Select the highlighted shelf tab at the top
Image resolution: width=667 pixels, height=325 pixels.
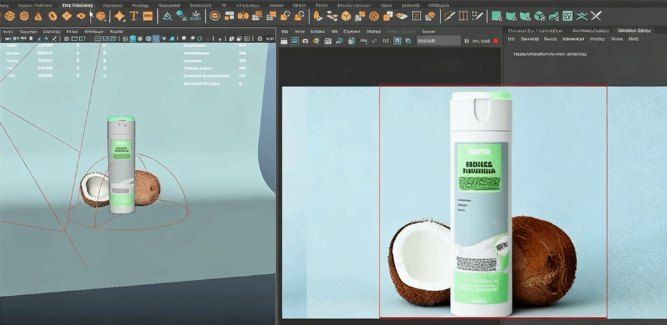pos(77,5)
